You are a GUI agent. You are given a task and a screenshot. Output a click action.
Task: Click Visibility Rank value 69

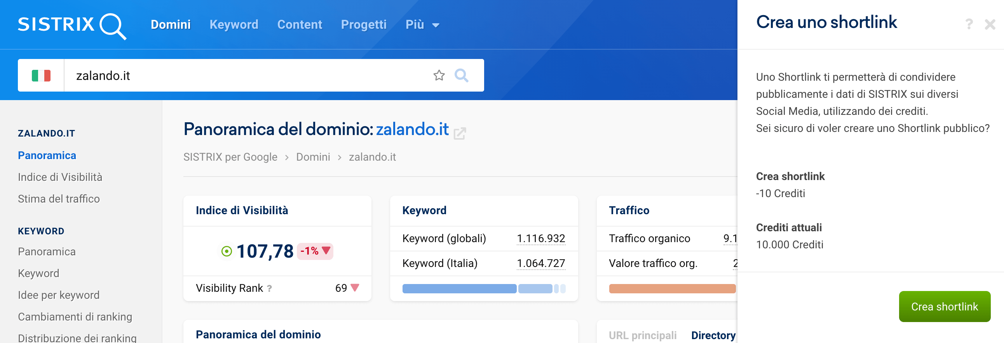(x=341, y=288)
